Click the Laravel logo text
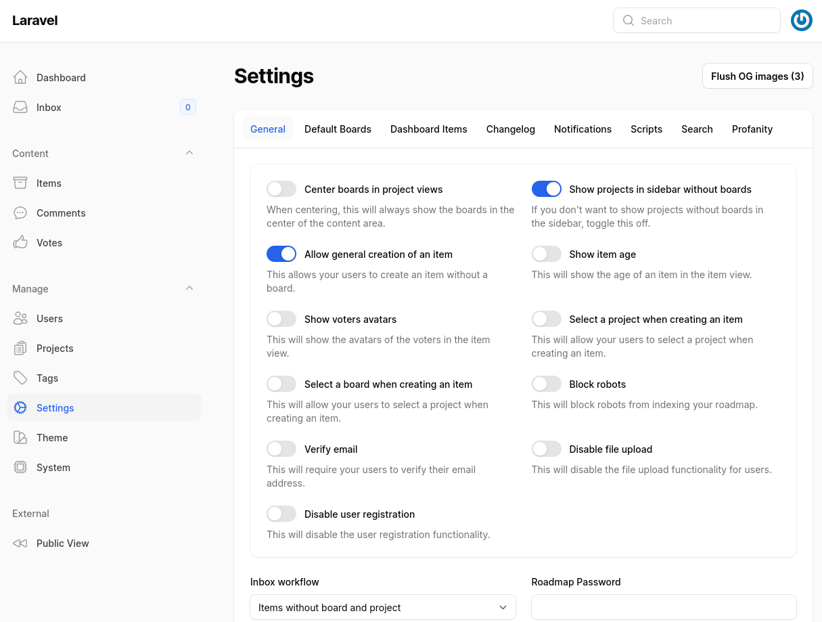 tap(35, 20)
